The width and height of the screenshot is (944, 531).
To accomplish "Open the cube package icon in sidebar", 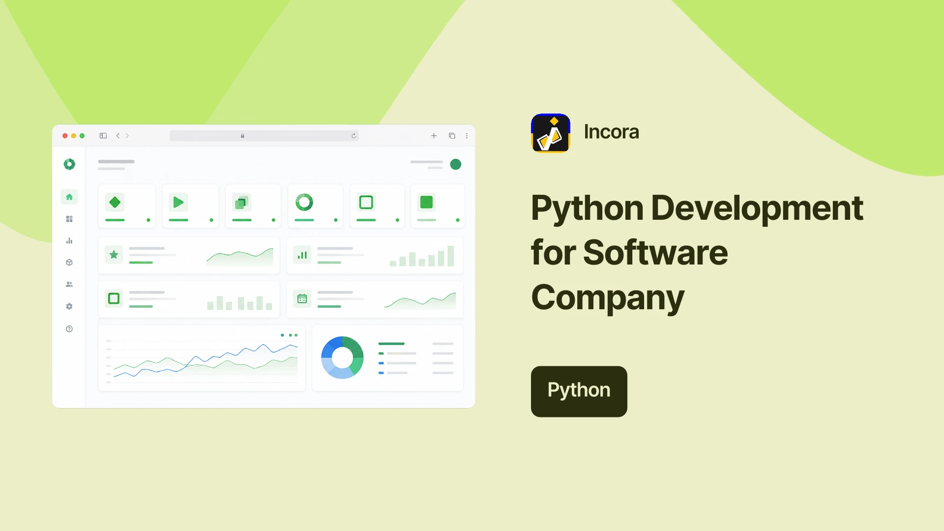I will [x=69, y=263].
